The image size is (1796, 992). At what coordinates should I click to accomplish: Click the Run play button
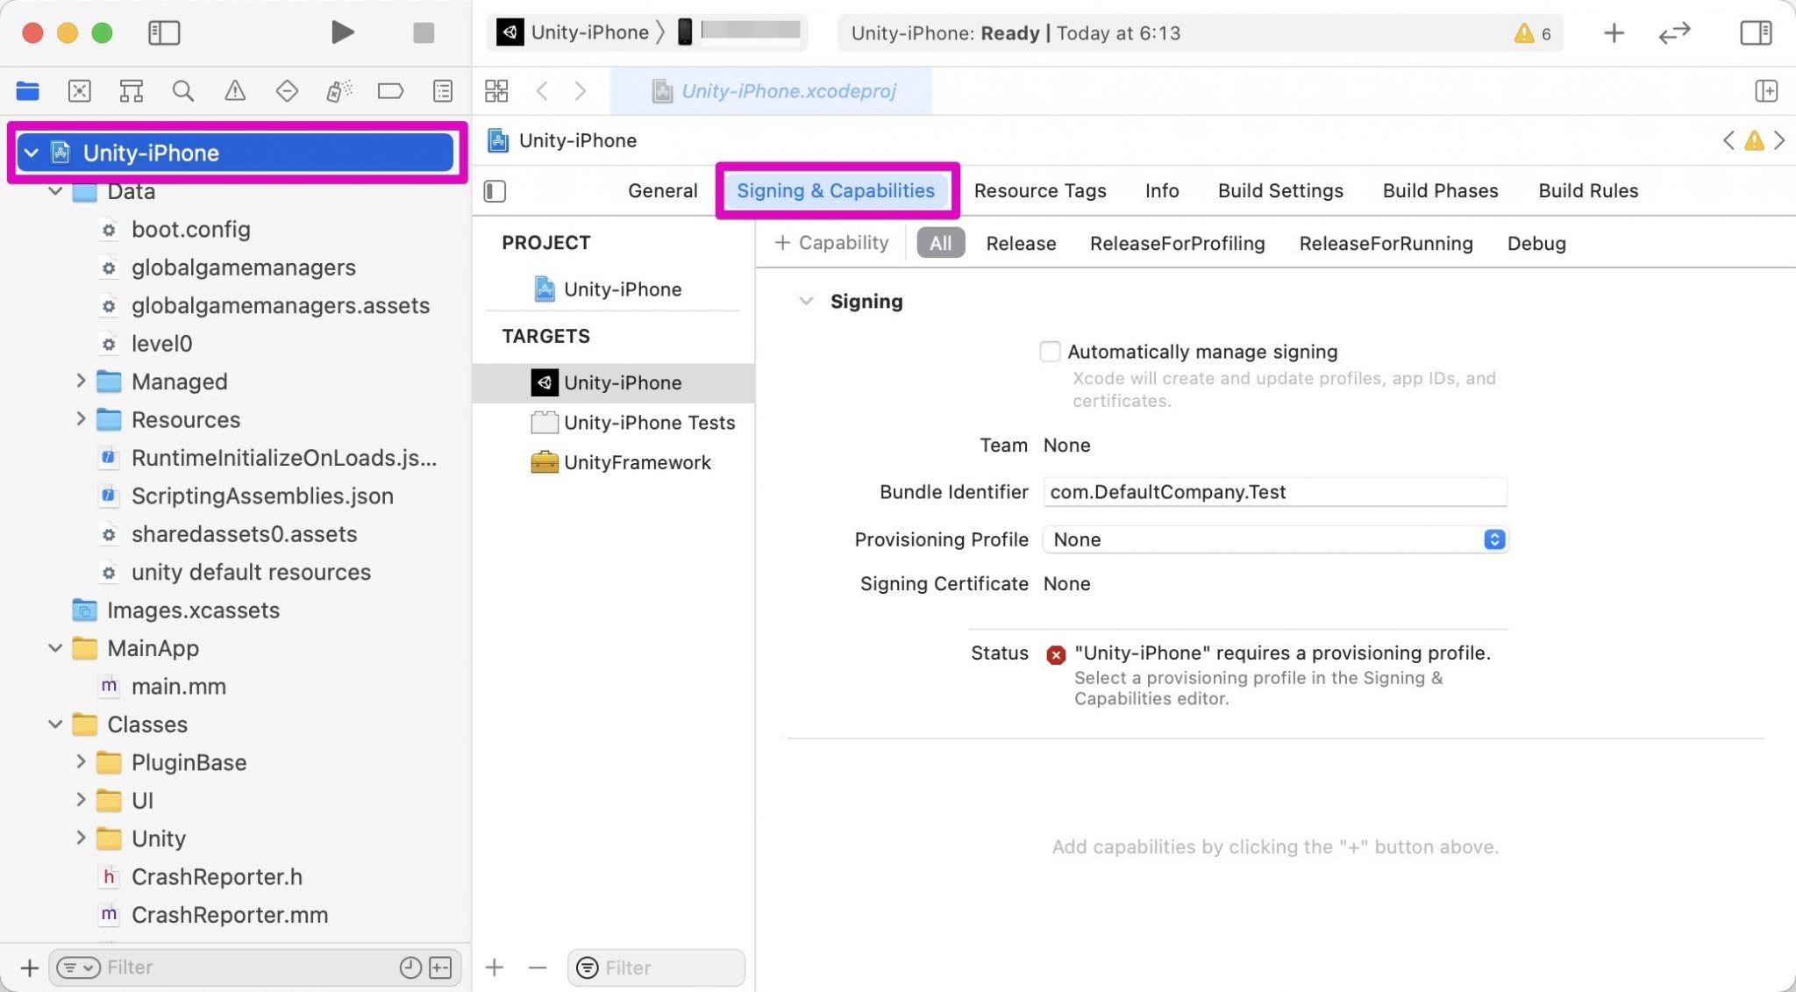(342, 33)
